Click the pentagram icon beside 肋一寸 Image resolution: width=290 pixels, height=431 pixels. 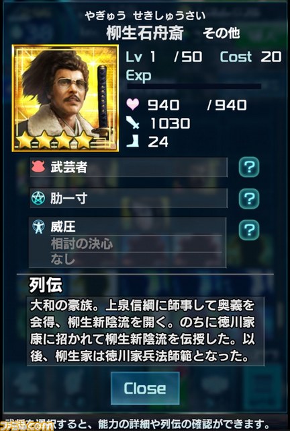pos(38,198)
